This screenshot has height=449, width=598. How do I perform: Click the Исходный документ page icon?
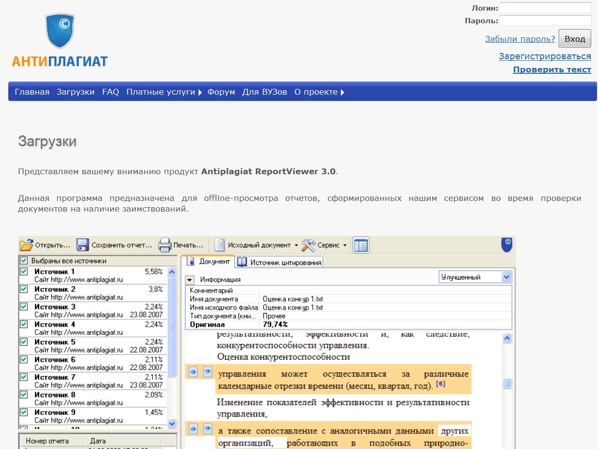click(220, 245)
